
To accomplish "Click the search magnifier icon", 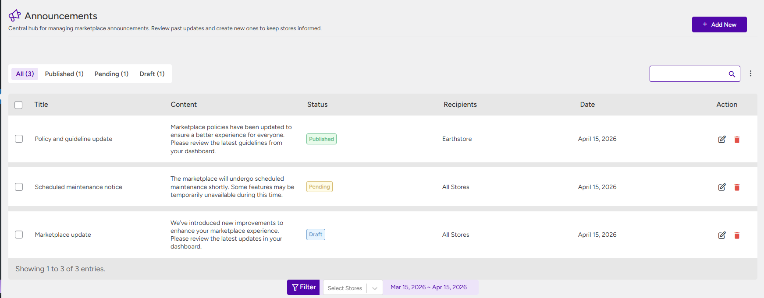I will tap(732, 74).
